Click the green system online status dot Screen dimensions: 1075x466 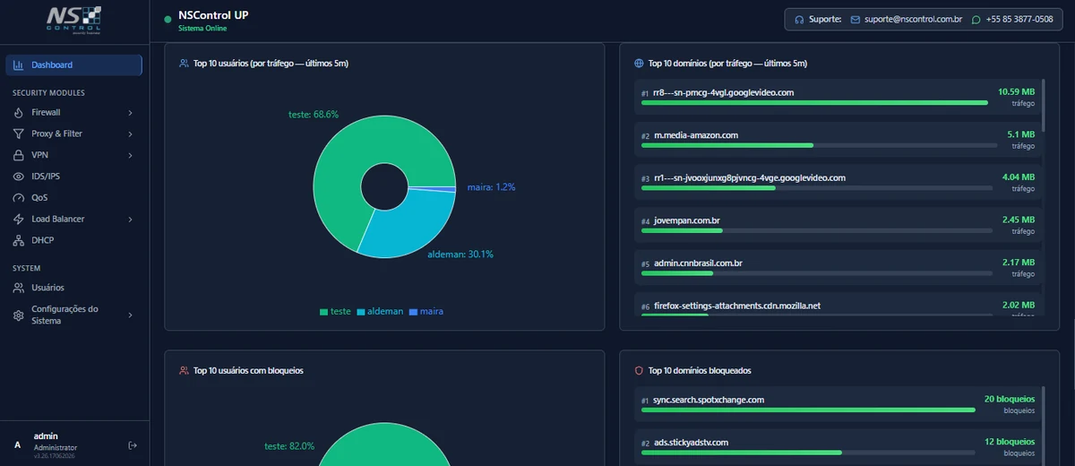click(x=168, y=19)
